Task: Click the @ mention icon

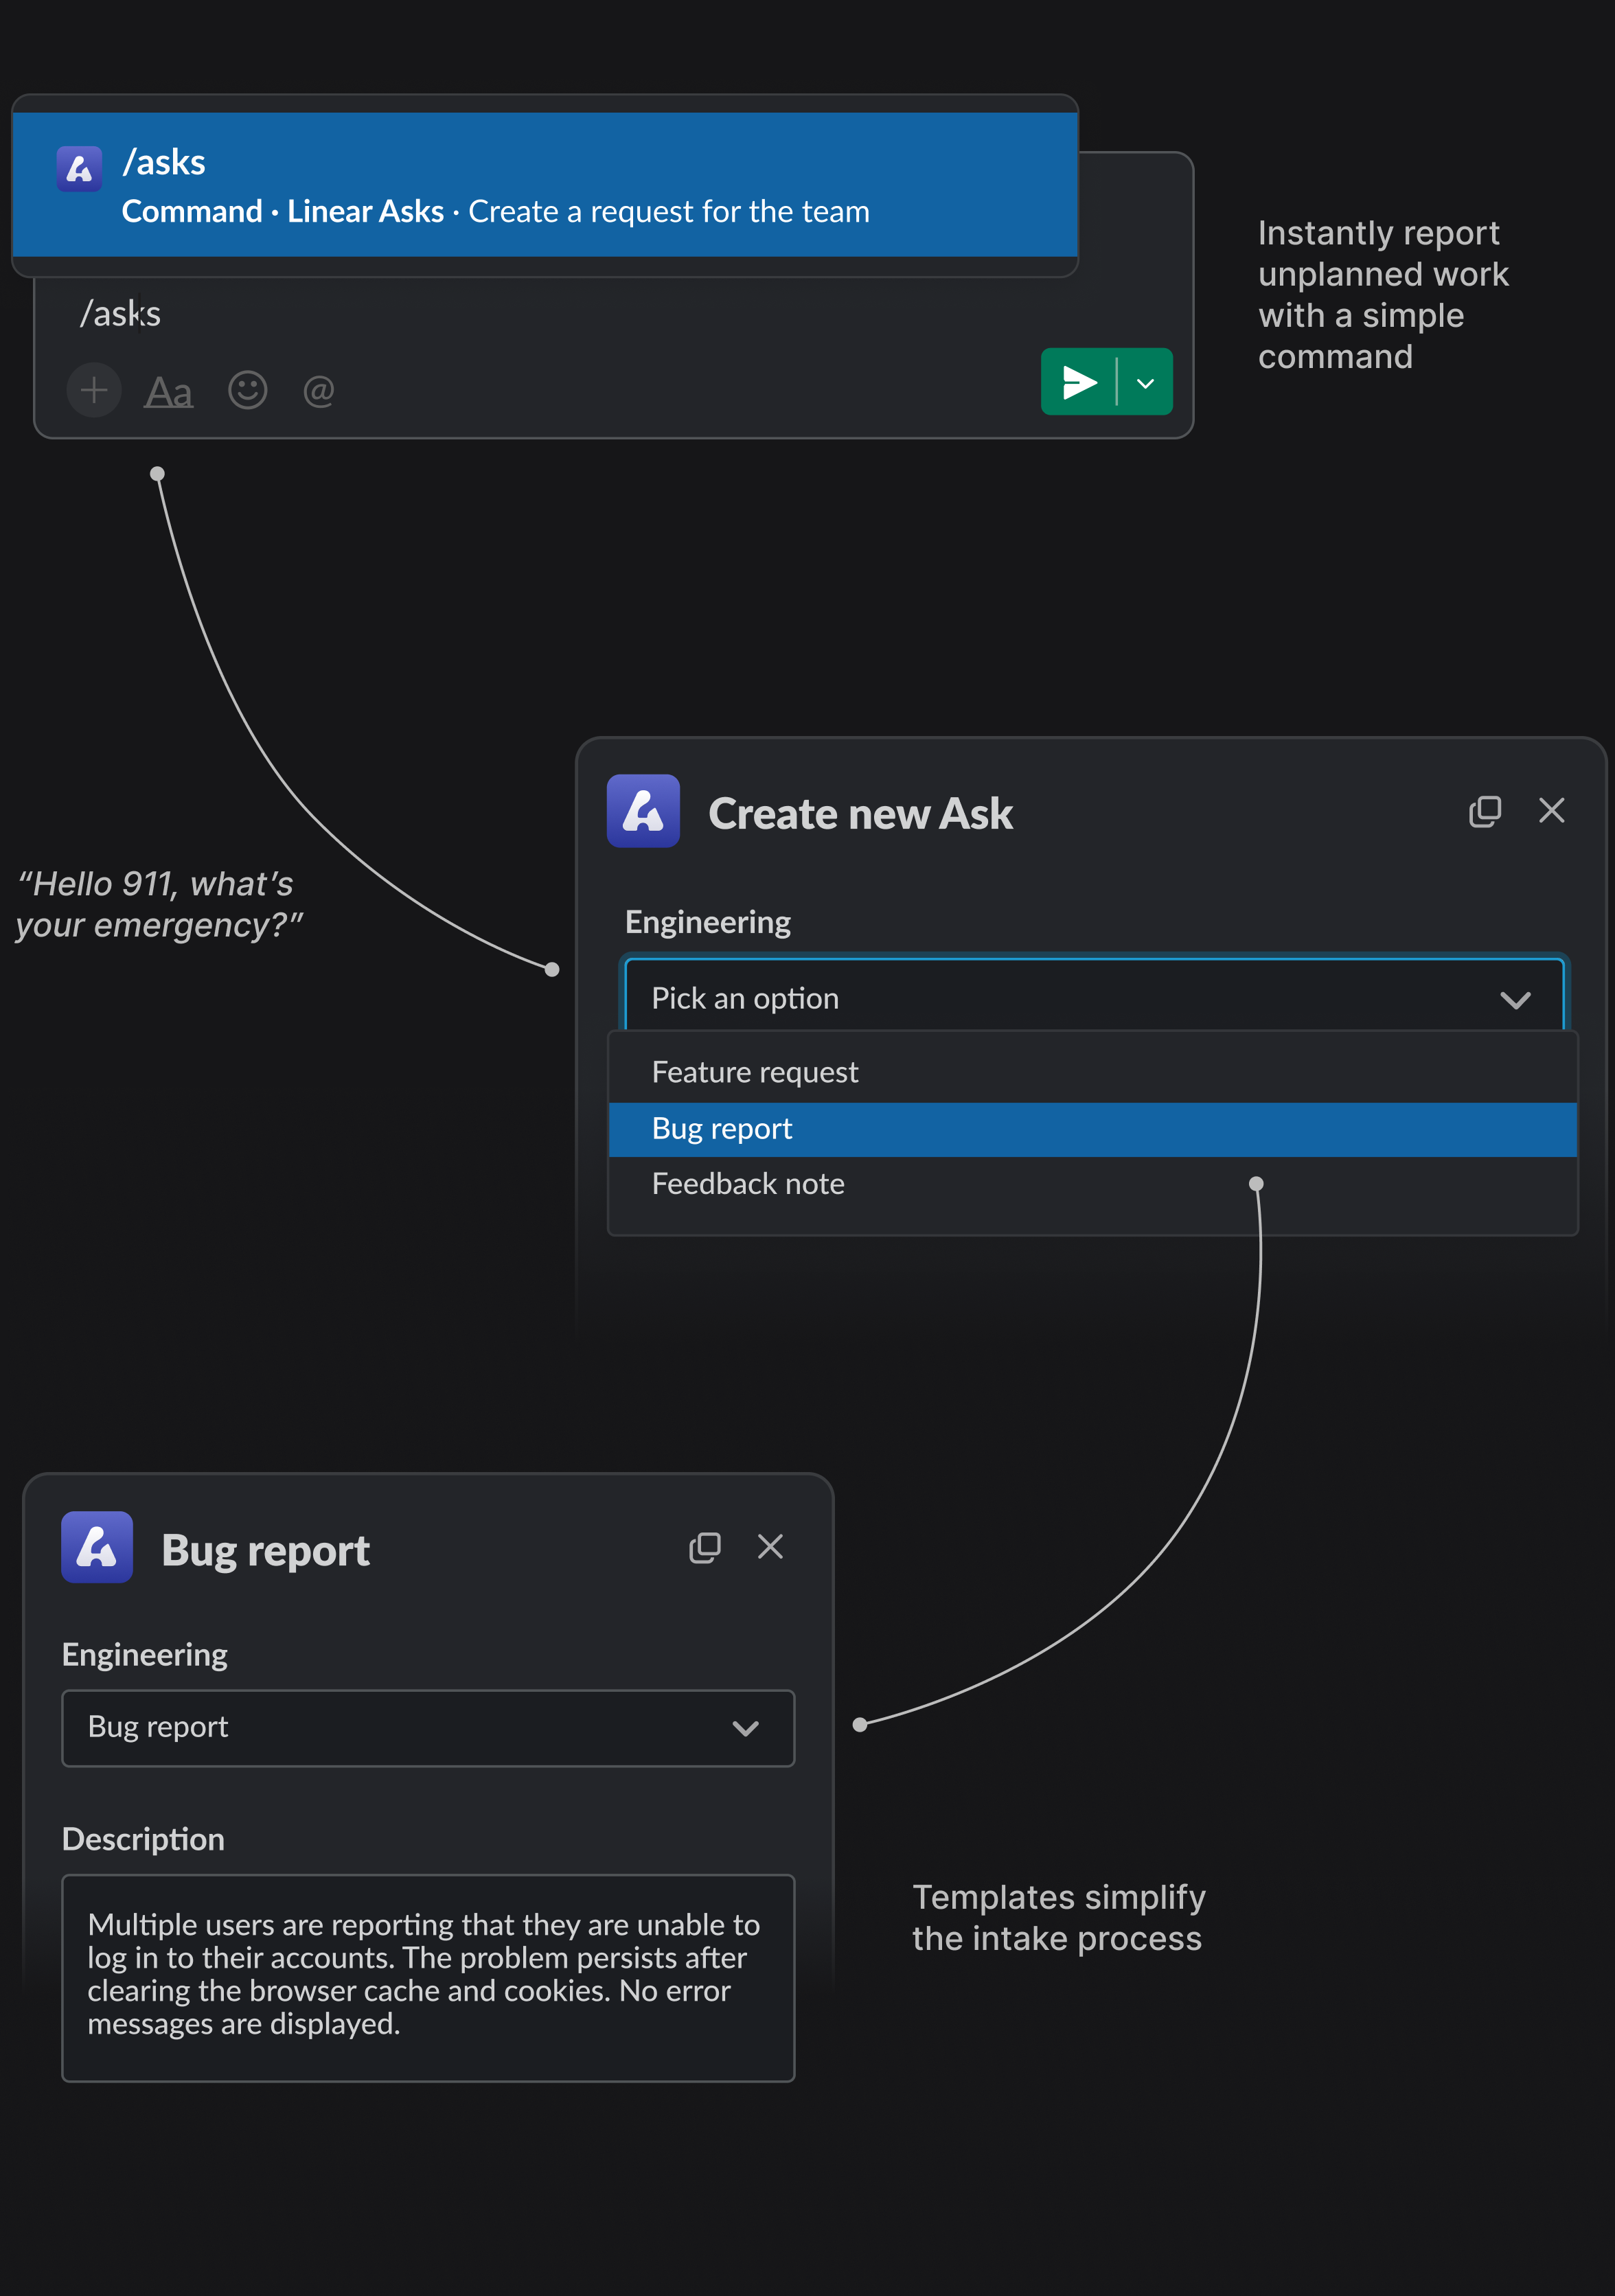Action: [x=319, y=391]
